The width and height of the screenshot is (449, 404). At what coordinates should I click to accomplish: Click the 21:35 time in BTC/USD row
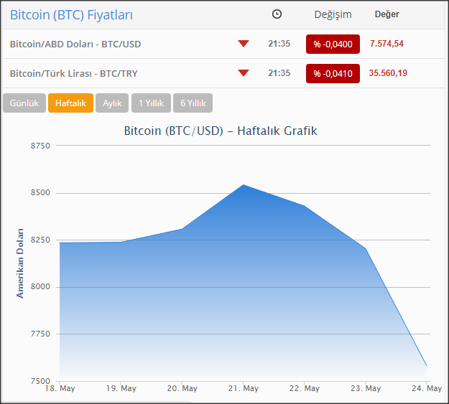[279, 44]
